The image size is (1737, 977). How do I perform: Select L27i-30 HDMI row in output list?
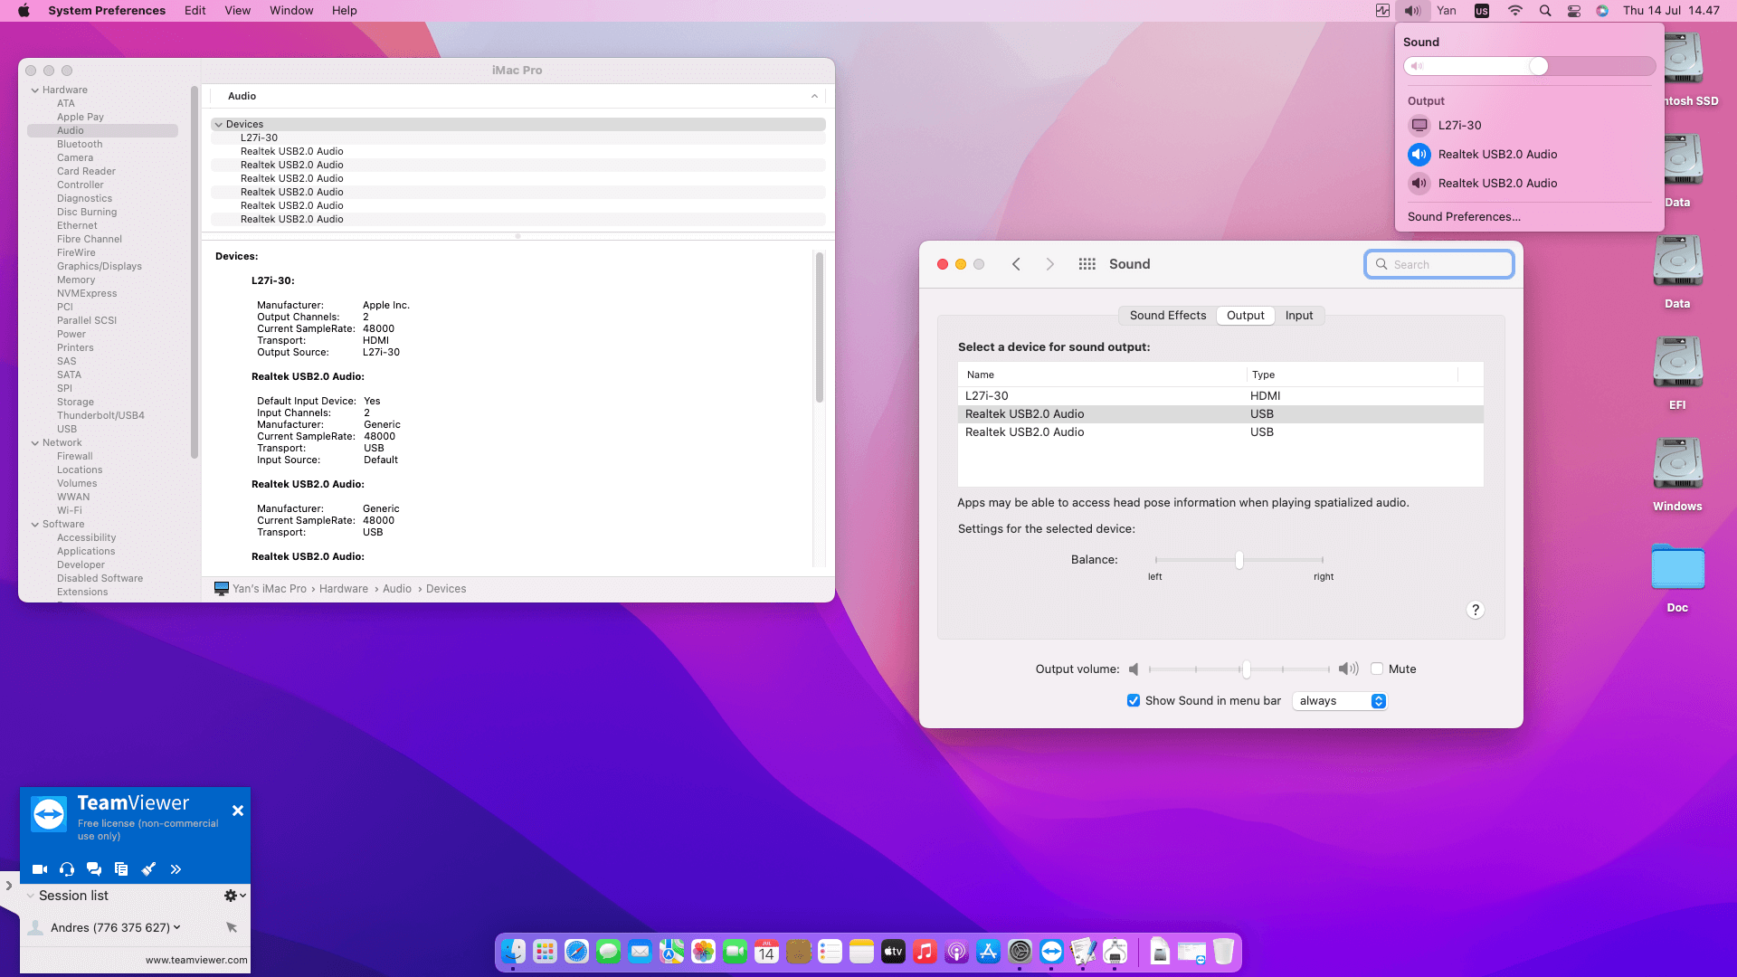tap(1220, 396)
